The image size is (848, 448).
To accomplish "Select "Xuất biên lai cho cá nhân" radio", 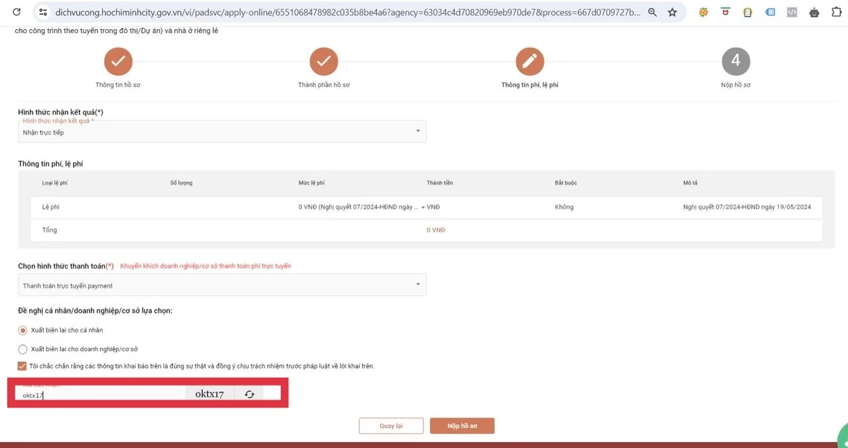I will tap(23, 330).
